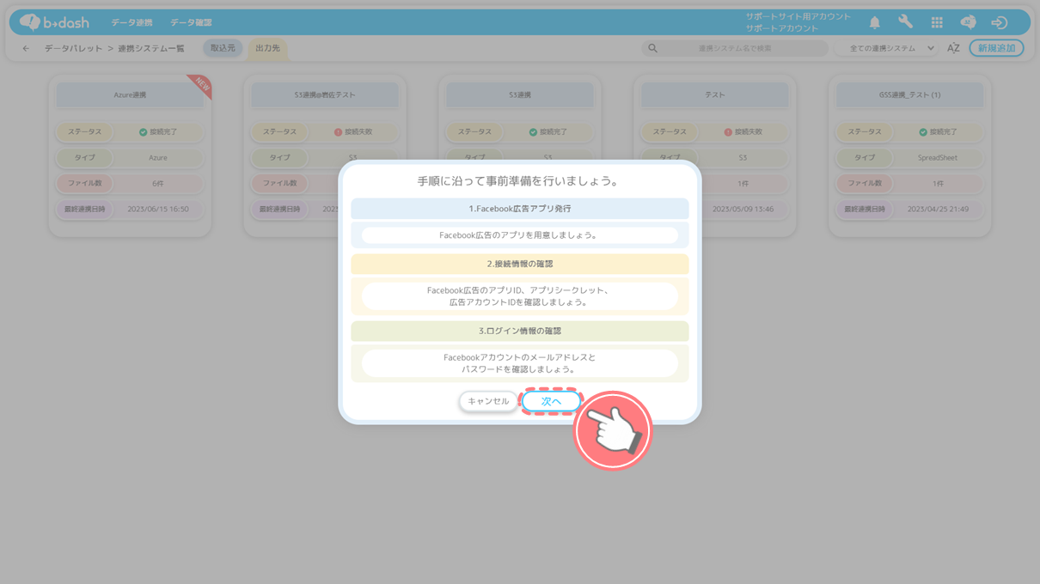Click the red error status icon on S3連携@検証テスト

tap(338, 132)
